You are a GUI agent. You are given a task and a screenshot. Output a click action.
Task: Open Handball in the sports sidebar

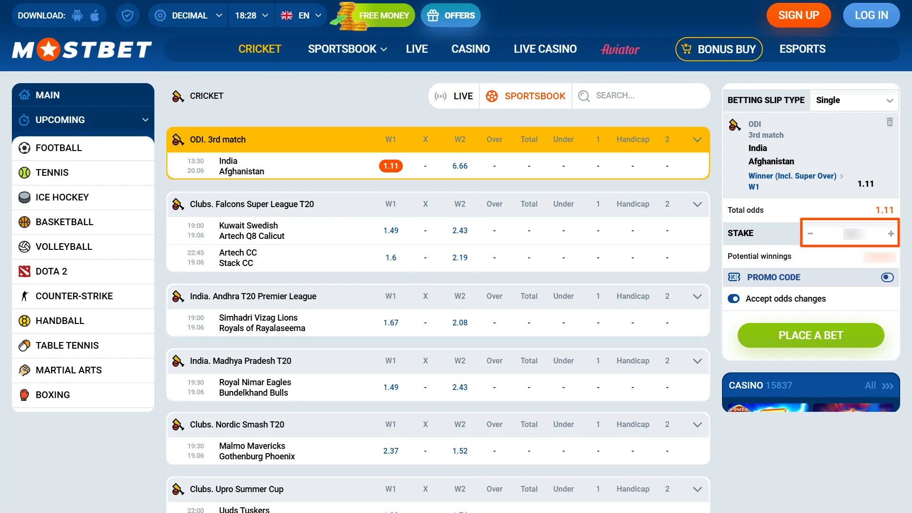(83, 321)
